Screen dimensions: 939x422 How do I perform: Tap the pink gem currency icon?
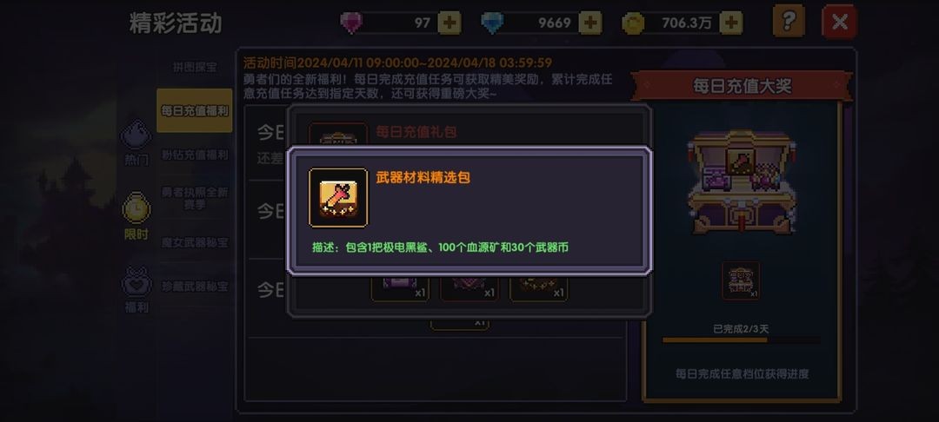coord(351,23)
